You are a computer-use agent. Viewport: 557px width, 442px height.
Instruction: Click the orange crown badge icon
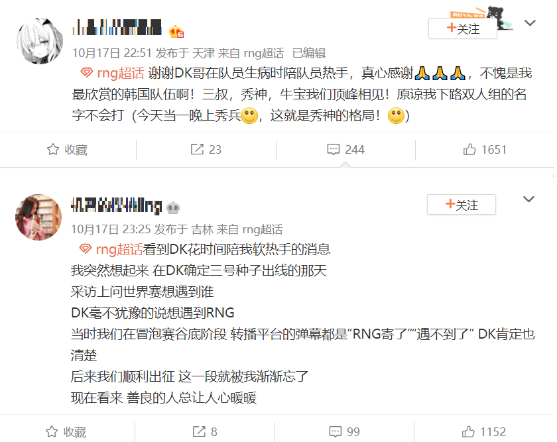pyautogui.click(x=176, y=32)
